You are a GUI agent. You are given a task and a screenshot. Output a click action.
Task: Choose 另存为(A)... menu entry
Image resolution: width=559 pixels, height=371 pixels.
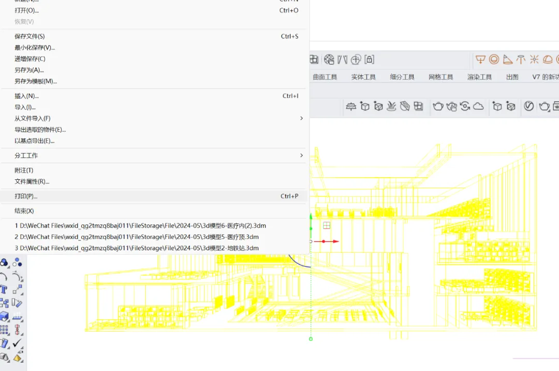[153, 70]
